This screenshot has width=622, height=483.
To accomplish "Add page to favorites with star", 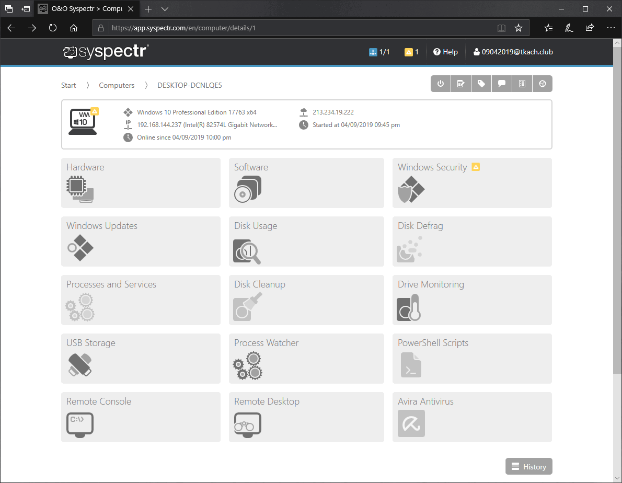I will click(519, 28).
